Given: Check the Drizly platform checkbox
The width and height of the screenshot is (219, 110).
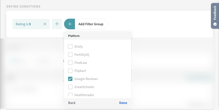Looking at the screenshot, I should (70, 46).
